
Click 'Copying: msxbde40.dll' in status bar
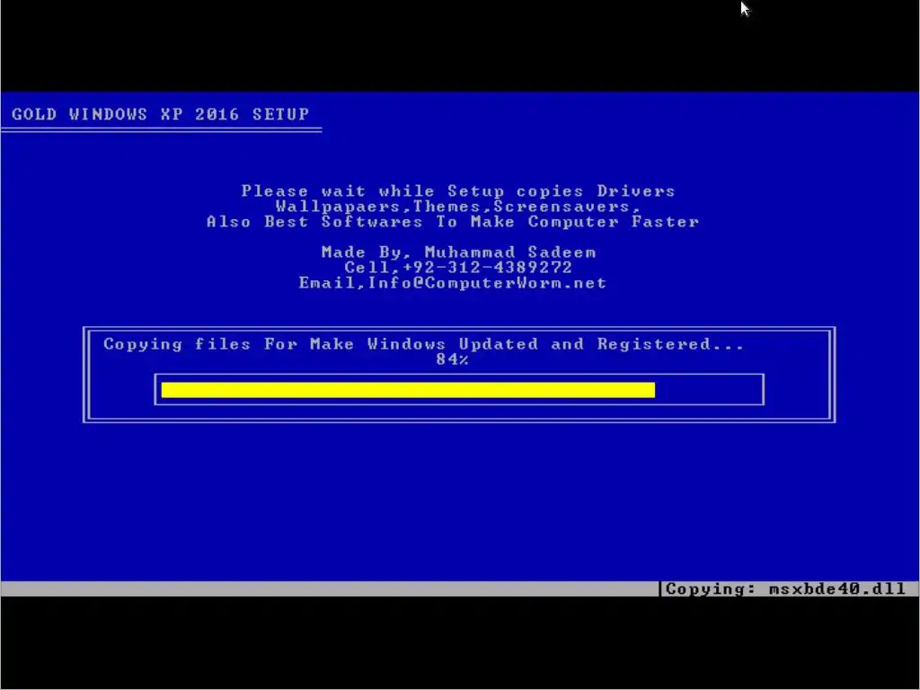(x=785, y=588)
